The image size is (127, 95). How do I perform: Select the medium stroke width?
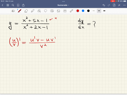99,11
